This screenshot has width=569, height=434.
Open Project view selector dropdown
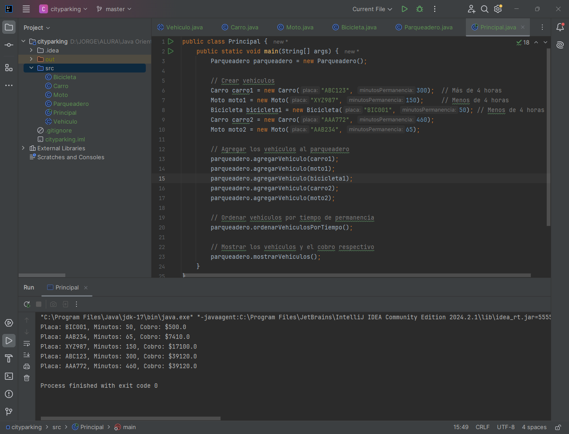[x=37, y=28]
